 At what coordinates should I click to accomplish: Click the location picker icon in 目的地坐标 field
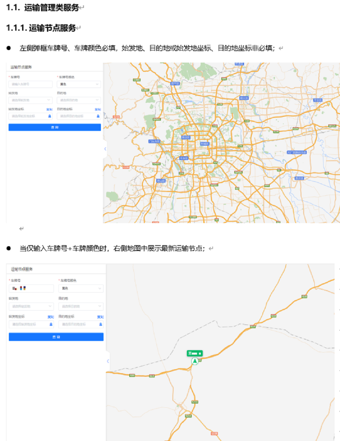click(x=98, y=116)
